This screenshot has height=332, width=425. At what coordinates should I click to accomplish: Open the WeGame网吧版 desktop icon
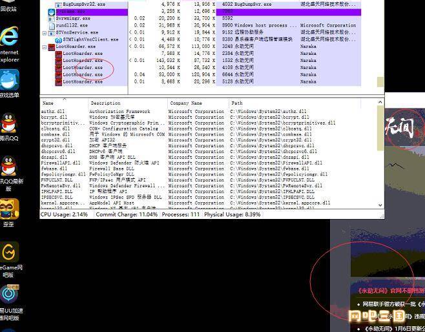tap(9, 252)
